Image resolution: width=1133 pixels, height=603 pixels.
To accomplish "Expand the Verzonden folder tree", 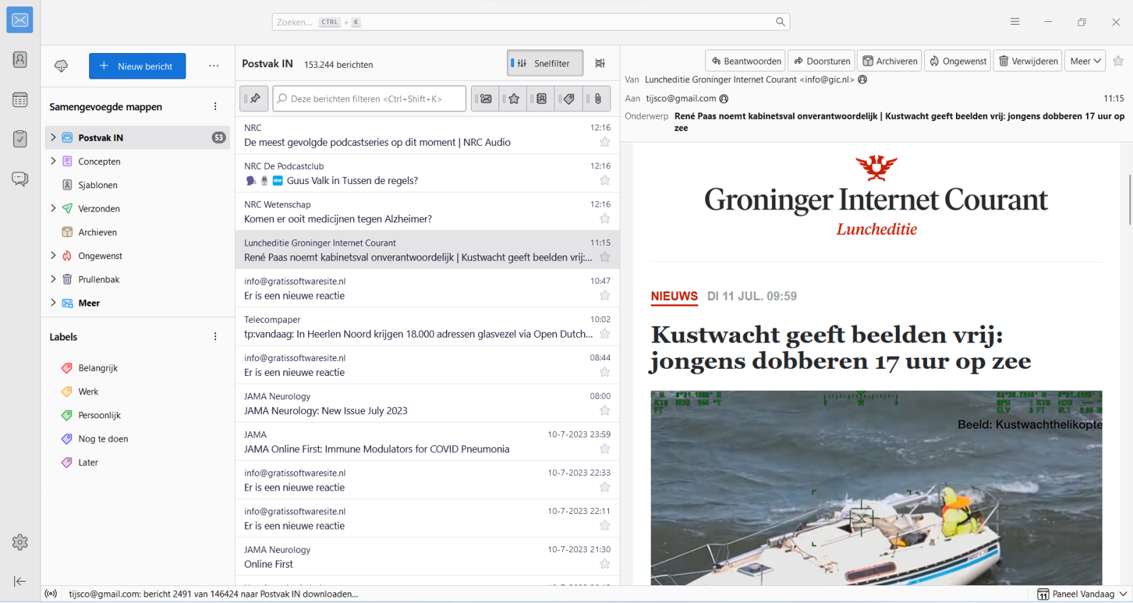I will coord(53,208).
